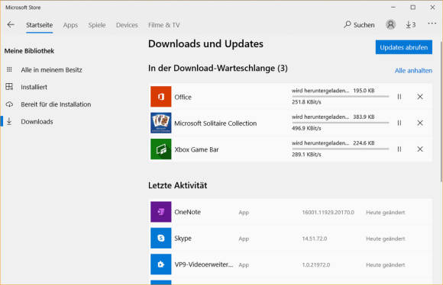The image size is (443, 285).
Task: Click the Xbox Game Bar name
Action: [x=196, y=149]
